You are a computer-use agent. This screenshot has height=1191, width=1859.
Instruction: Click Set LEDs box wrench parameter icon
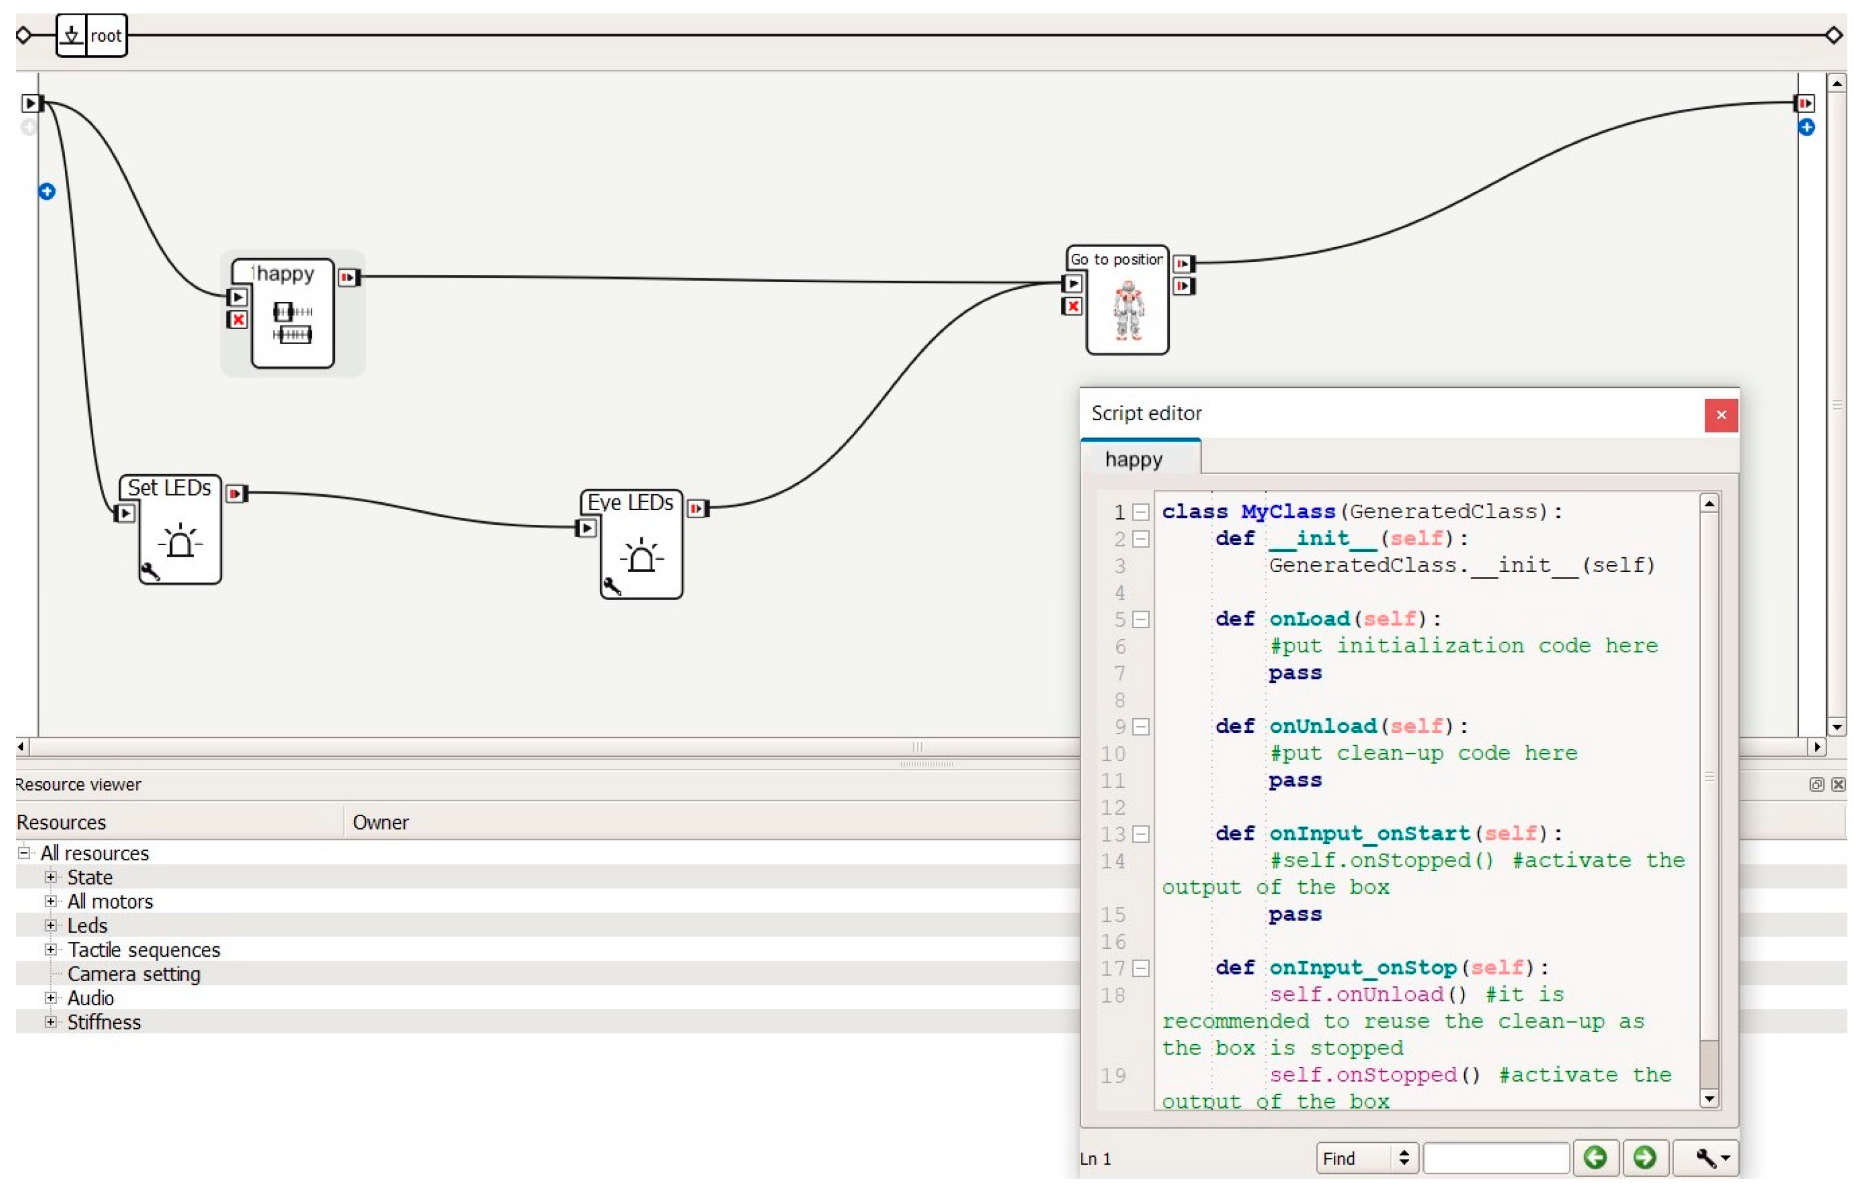pyautogui.click(x=150, y=573)
